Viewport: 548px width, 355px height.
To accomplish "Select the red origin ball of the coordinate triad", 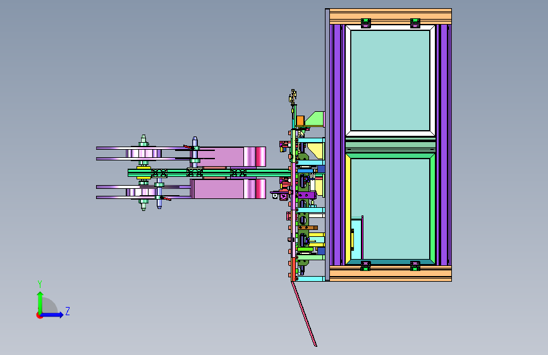I will [x=39, y=315].
